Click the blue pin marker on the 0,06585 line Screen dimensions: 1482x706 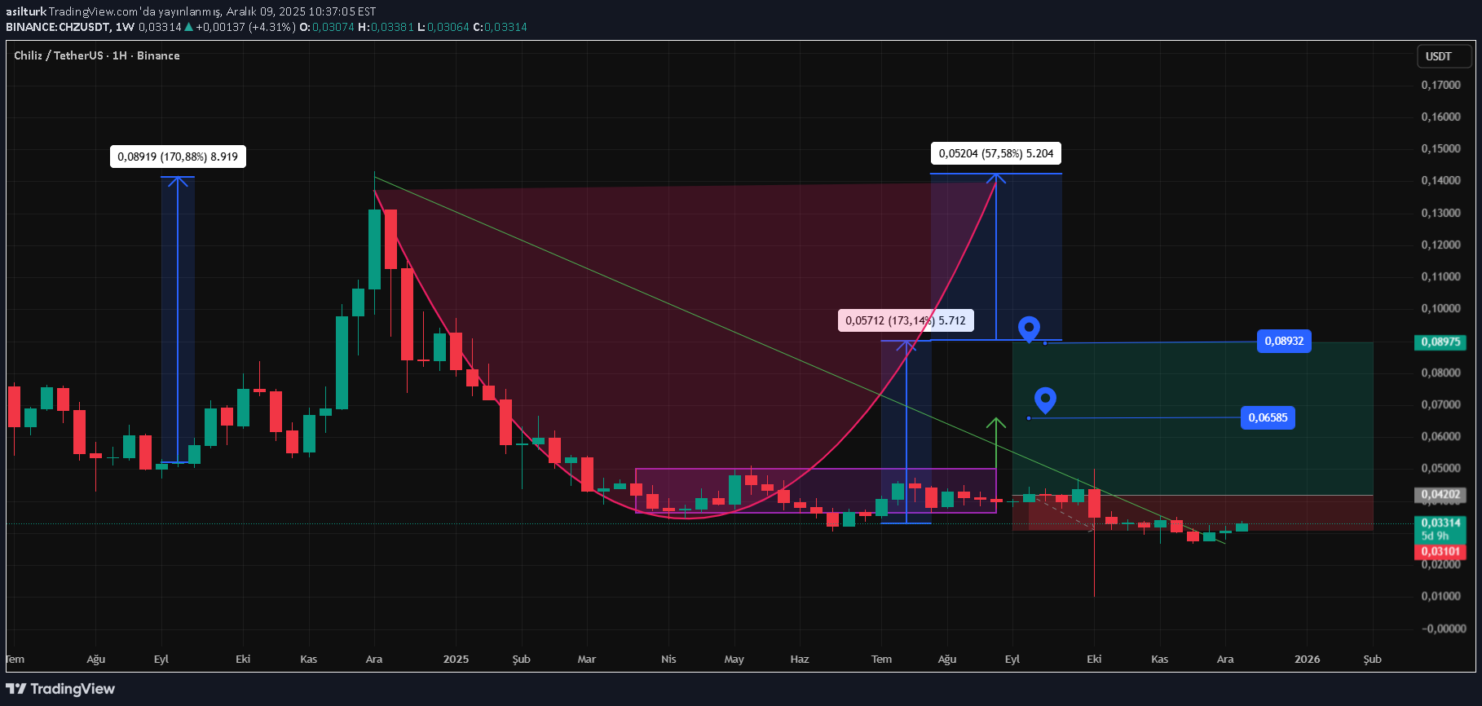pyautogui.click(x=1045, y=399)
